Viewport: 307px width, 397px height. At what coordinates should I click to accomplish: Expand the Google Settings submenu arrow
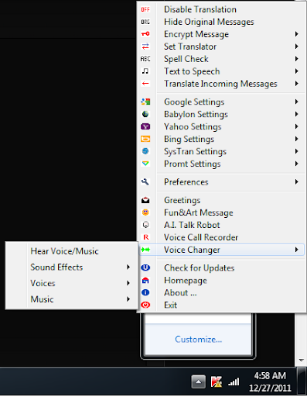click(x=297, y=102)
